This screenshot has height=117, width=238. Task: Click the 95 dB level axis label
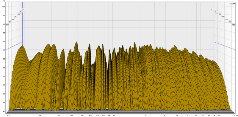tap(4, 15)
